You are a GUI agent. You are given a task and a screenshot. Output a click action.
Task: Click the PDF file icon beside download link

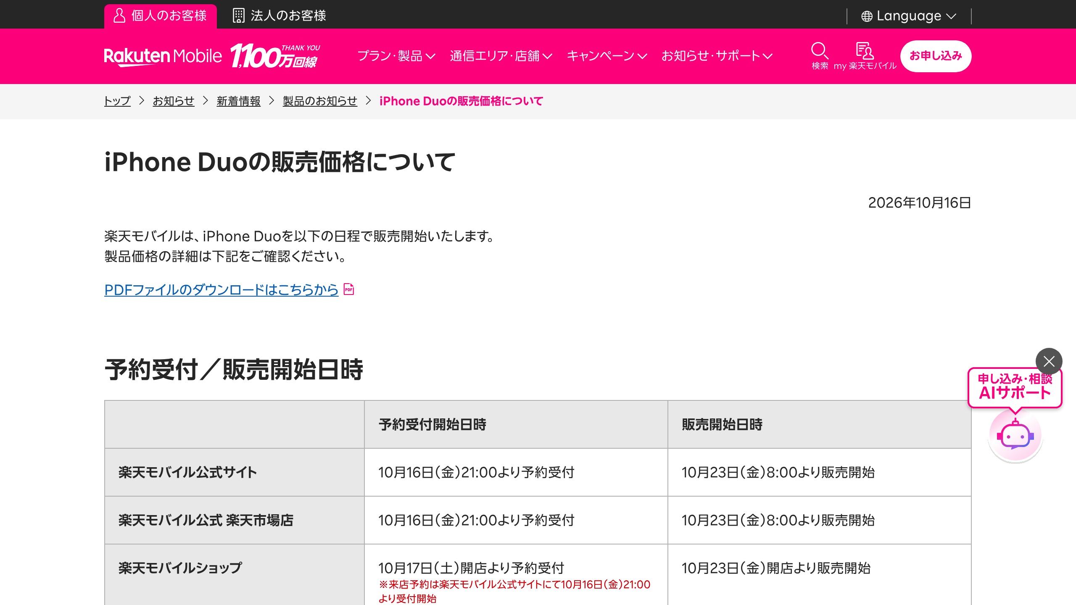[349, 289]
